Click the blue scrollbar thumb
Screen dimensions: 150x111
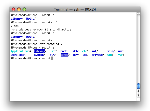(138, 86)
